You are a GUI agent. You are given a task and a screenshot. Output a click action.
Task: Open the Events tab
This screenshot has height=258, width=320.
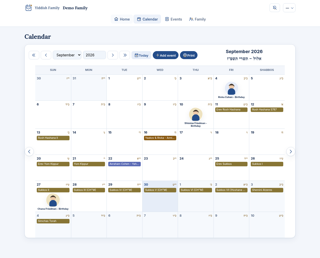click(x=173, y=19)
